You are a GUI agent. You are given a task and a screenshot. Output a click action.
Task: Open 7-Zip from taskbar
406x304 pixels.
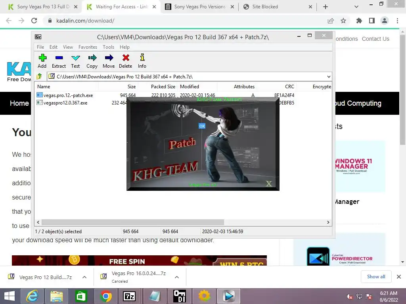coord(130,296)
